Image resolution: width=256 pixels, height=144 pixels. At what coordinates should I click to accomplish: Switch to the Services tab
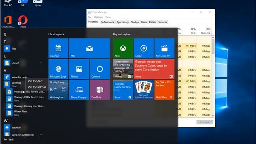tap(163, 22)
